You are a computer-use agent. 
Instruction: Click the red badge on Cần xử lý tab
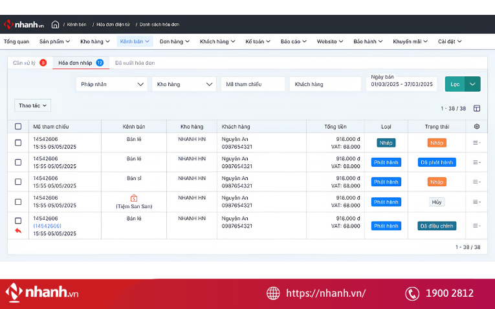coord(43,63)
